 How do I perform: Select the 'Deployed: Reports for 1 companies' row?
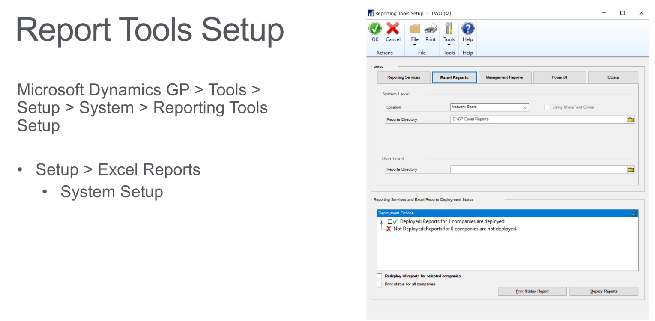(x=453, y=222)
